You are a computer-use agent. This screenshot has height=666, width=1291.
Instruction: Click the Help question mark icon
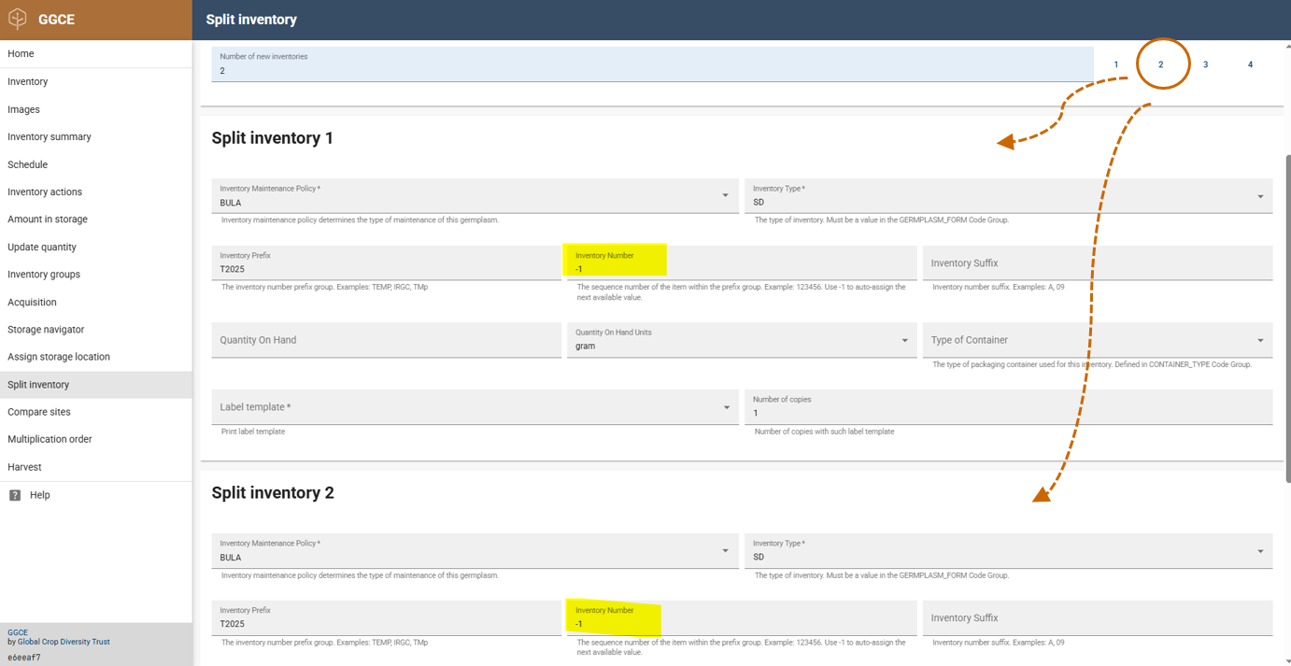tap(15, 495)
